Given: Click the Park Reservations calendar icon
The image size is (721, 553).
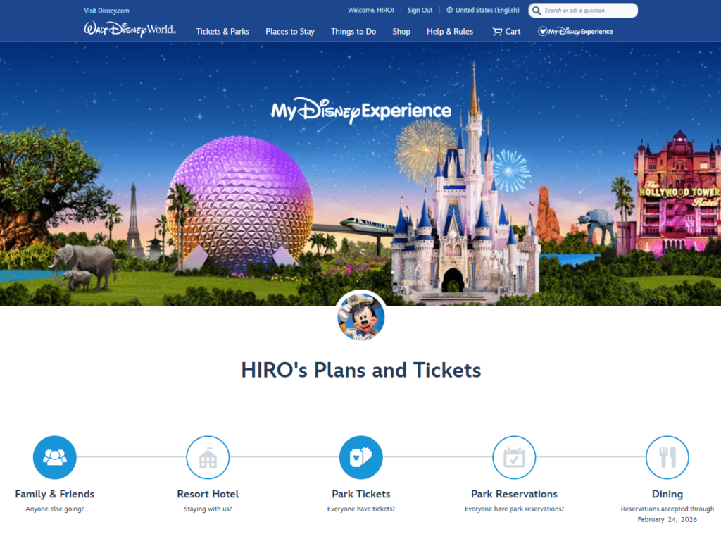Looking at the screenshot, I should pyautogui.click(x=514, y=457).
